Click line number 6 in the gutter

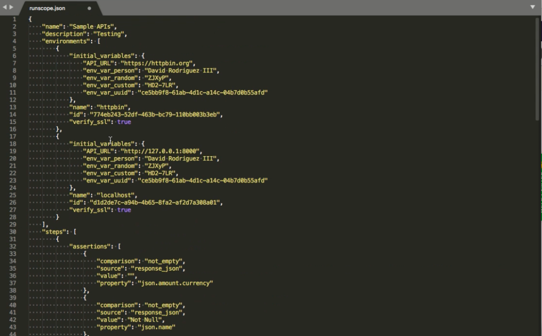14,56
